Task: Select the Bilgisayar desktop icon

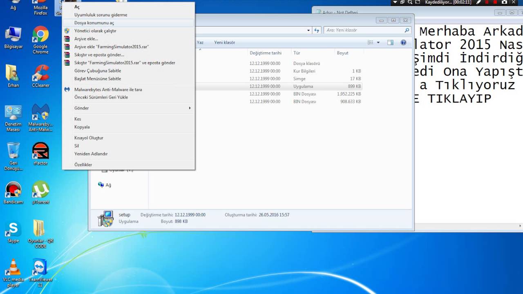Action: [13, 38]
